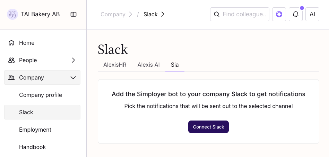329x157 pixels.
Task: Open Company profile in sidebar
Action: pyautogui.click(x=41, y=95)
